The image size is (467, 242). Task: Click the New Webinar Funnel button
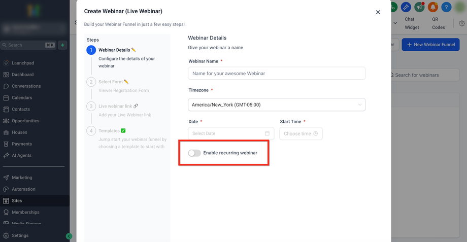(430, 45)
